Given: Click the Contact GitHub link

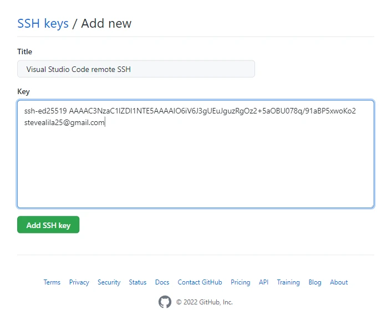Looking at the screenshot, I should click(200, 282).
